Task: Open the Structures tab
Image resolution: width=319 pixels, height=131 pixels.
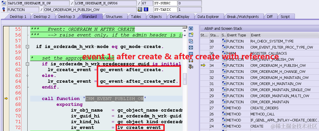Action: 114,16
